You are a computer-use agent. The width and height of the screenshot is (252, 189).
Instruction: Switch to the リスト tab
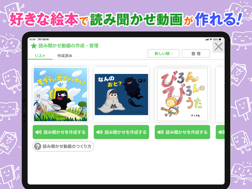pyautogui.click(x=40, y=56)
